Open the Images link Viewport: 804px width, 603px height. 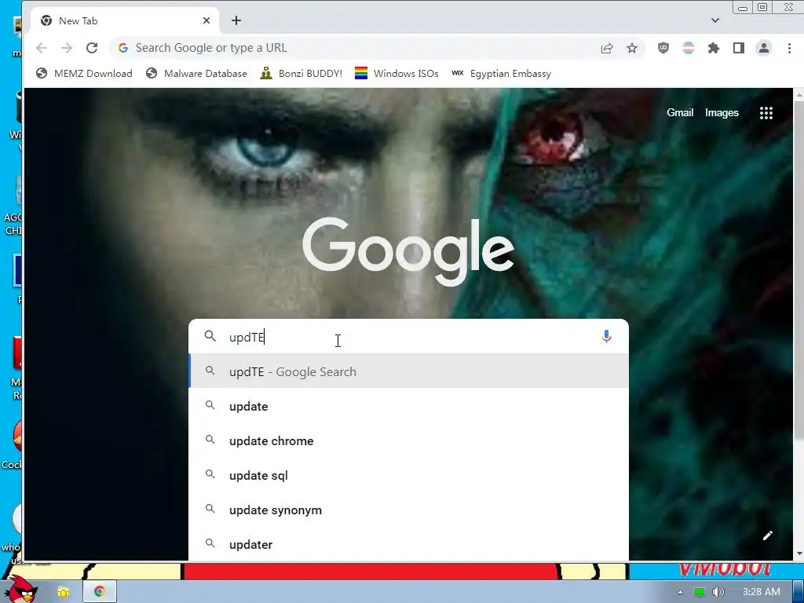point(722,113)
